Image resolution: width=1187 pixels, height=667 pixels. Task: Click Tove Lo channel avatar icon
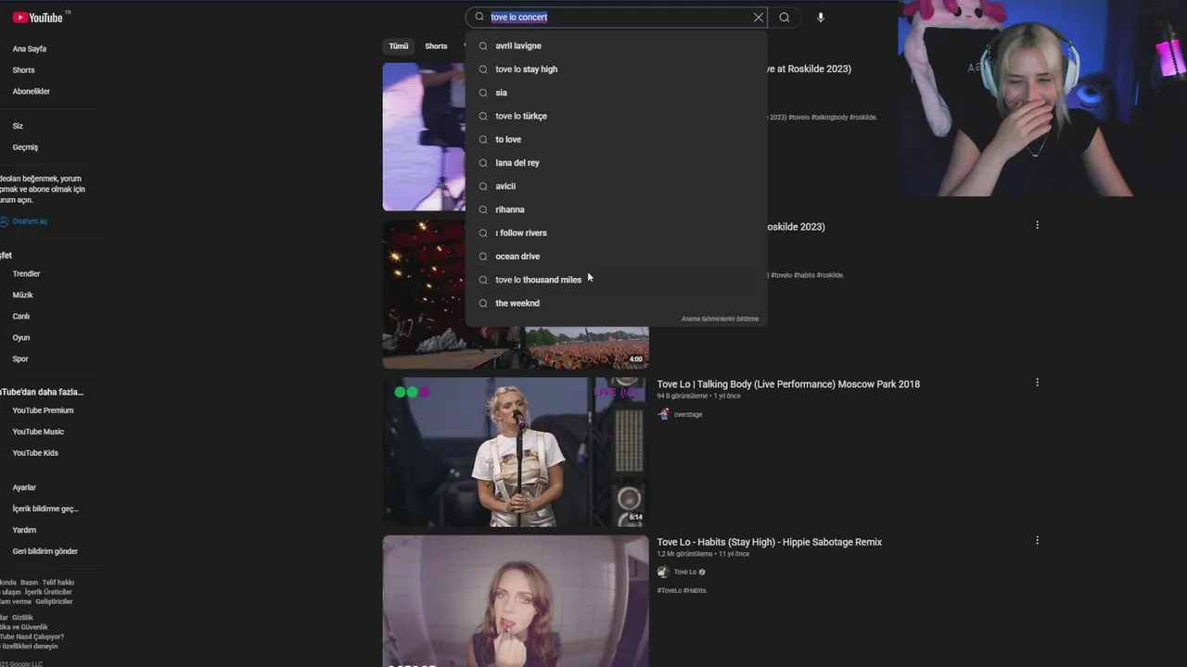[663, 573]
